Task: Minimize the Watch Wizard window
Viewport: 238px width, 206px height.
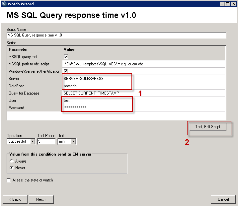Action: coord(222,4)
